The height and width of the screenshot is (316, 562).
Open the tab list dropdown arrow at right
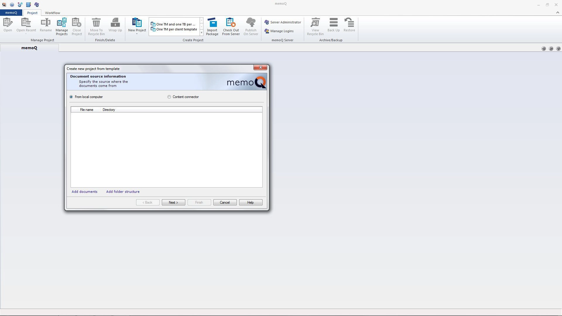[558, 49]
